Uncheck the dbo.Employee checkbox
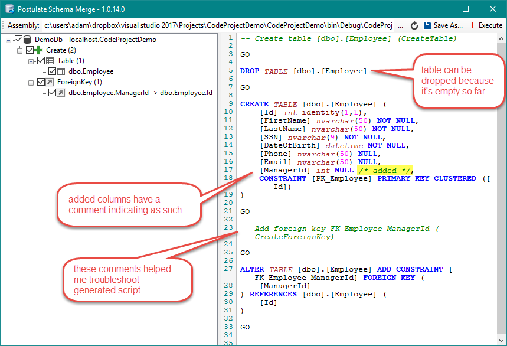This screenshot has width=507, height=346. [53, 71]
